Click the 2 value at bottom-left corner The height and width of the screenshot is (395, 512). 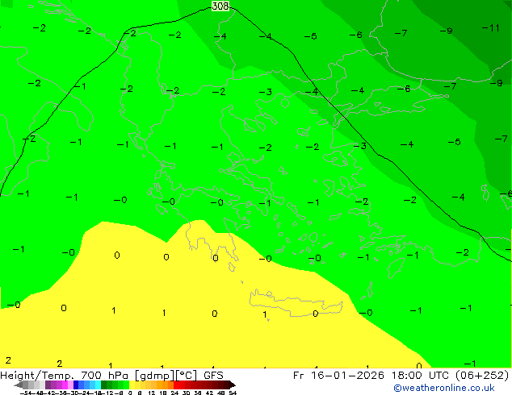[x=9, y=360]
